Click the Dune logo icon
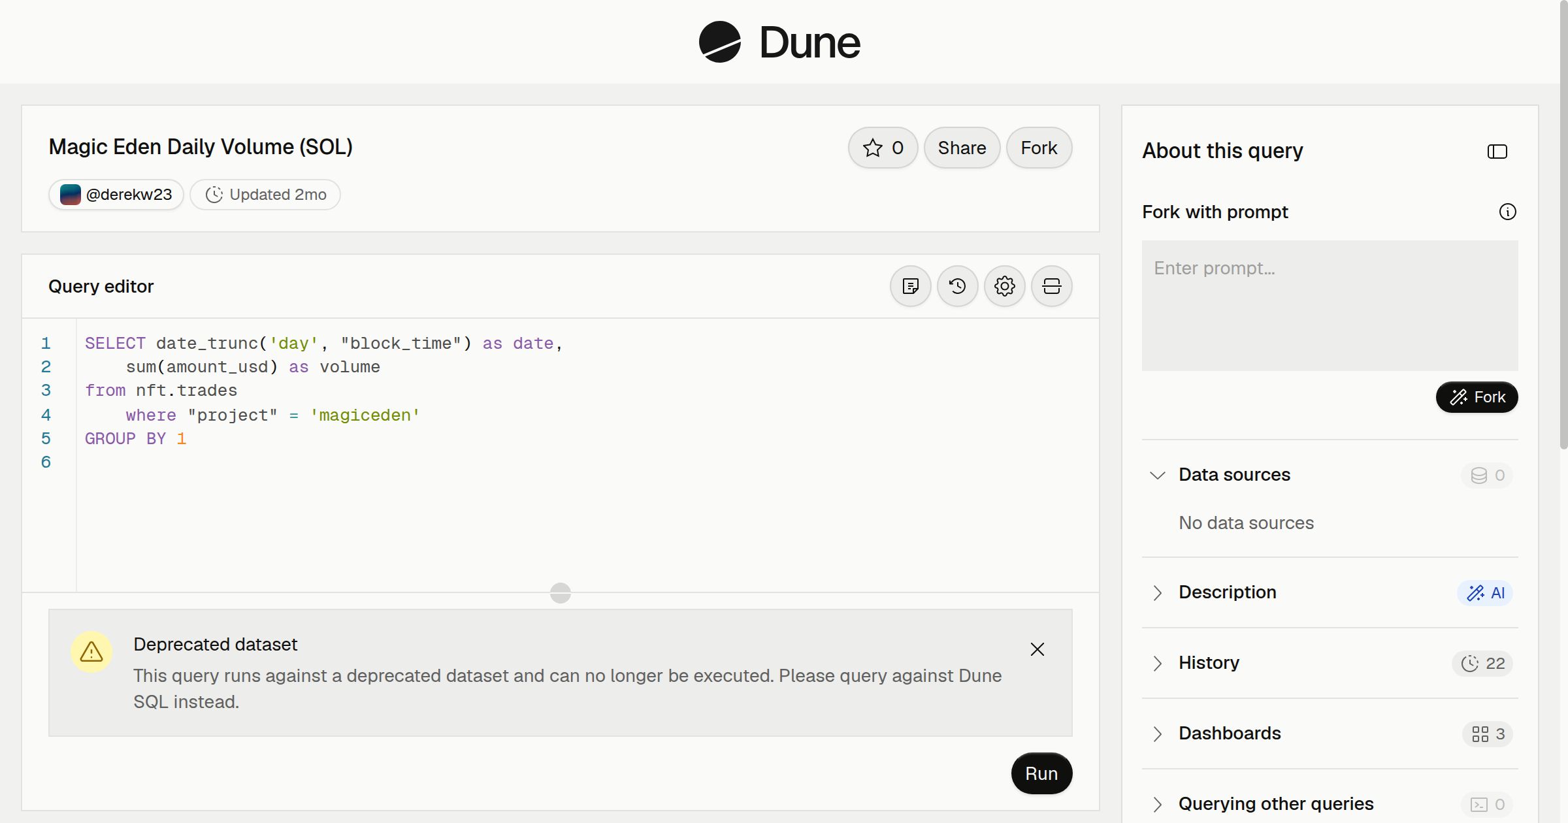 point(719,42)
